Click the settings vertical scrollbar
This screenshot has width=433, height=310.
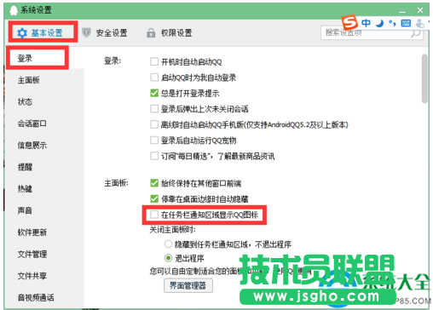pos(424,79)
